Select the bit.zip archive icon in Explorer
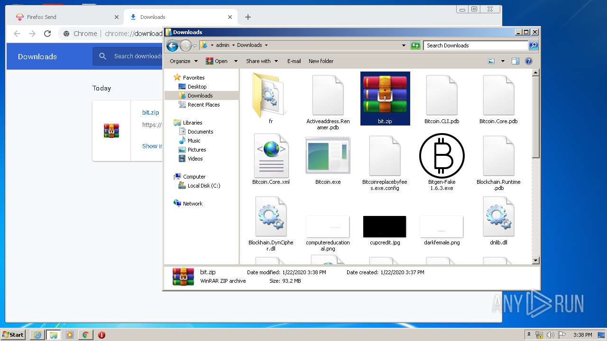Viewport: 607px width, 341px height. tap(385, 94)
